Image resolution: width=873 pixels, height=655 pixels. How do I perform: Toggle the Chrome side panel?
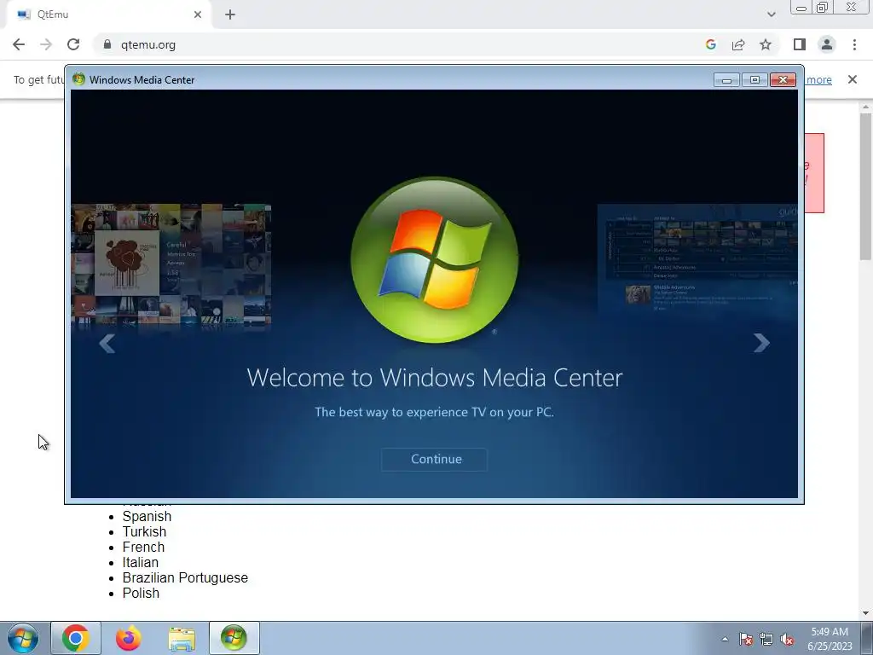click(800, 44)
